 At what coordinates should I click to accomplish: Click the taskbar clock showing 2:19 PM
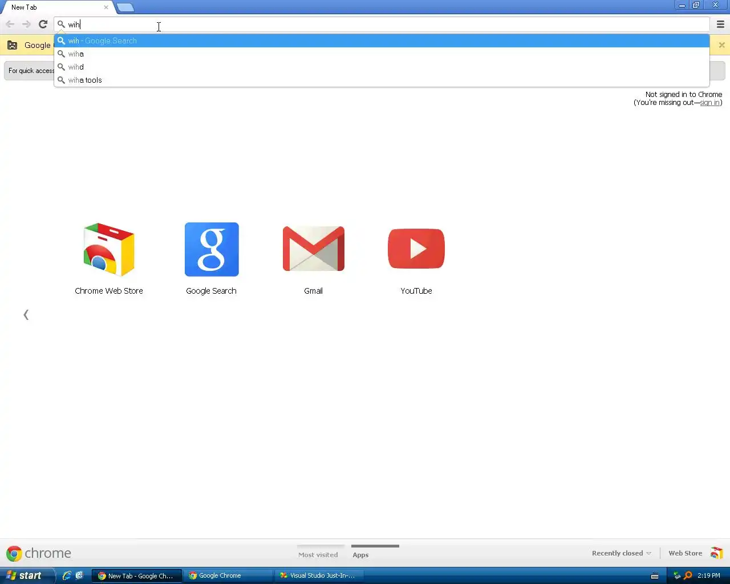[709, 575]
